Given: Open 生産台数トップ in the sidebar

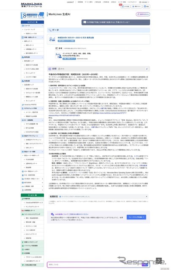Looking at the screenshot, I should [29, 85].
